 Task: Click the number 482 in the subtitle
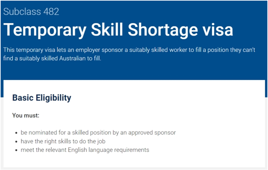(51, 12)
